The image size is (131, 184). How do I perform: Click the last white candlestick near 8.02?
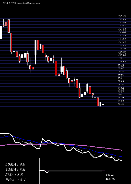pyautogui.click(x=103, y=104)
